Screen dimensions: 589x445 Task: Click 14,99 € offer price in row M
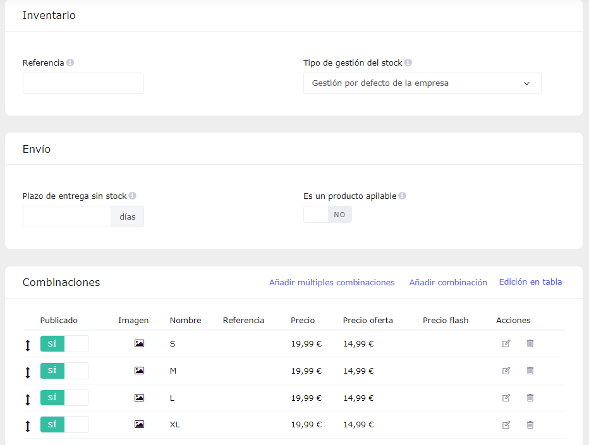click(358, 371)
